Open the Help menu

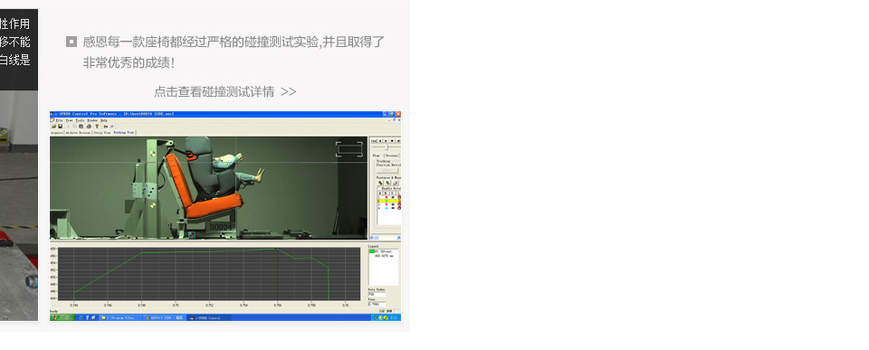(x=103, y=120)
